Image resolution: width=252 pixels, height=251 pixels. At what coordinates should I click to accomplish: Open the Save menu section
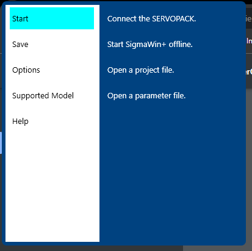52,44
